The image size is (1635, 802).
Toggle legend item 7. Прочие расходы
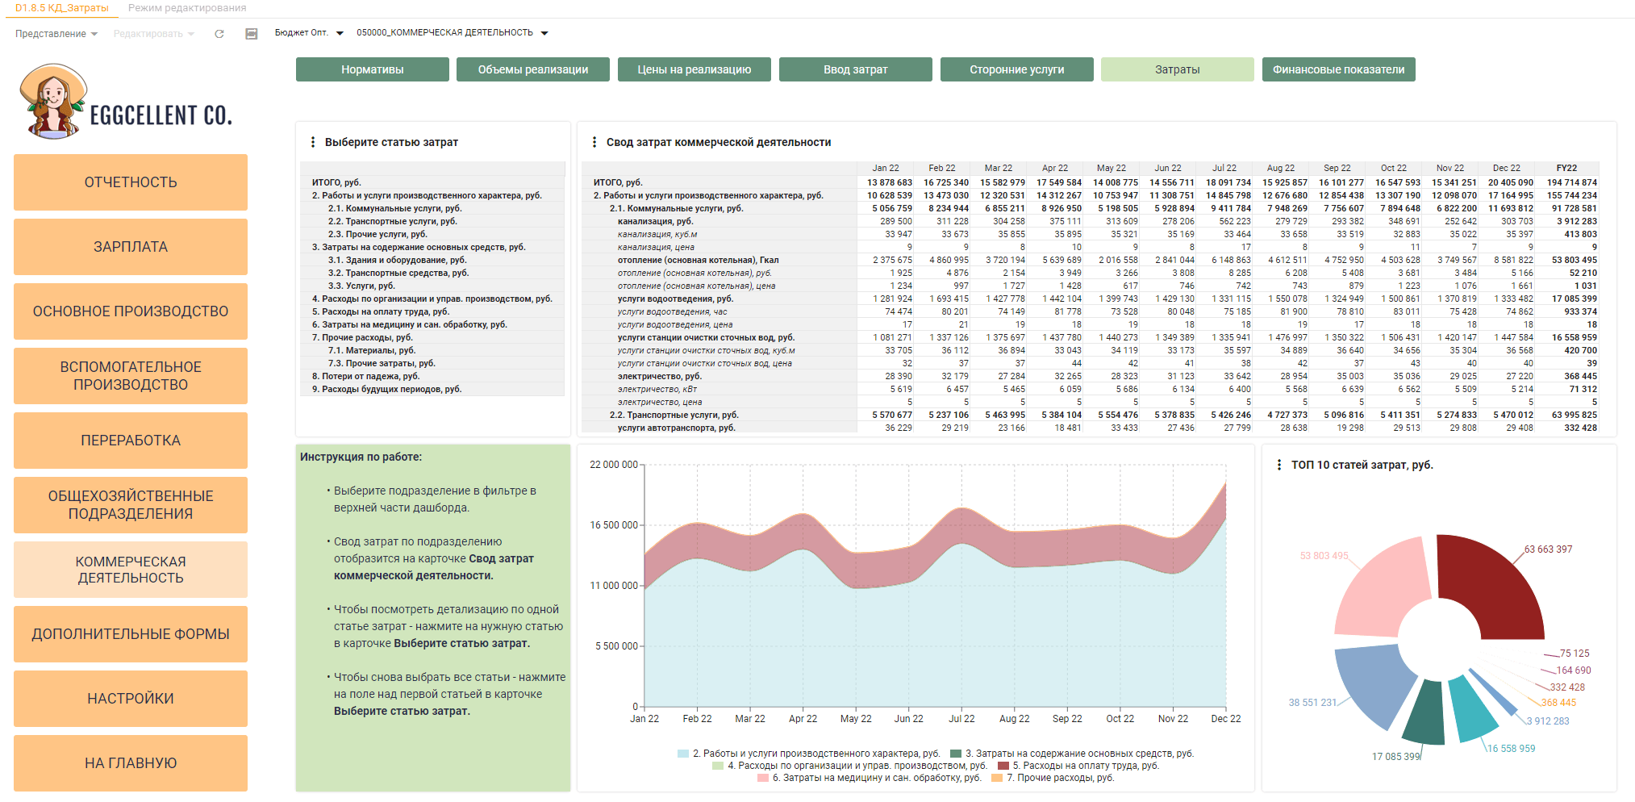coord(1053,778)
